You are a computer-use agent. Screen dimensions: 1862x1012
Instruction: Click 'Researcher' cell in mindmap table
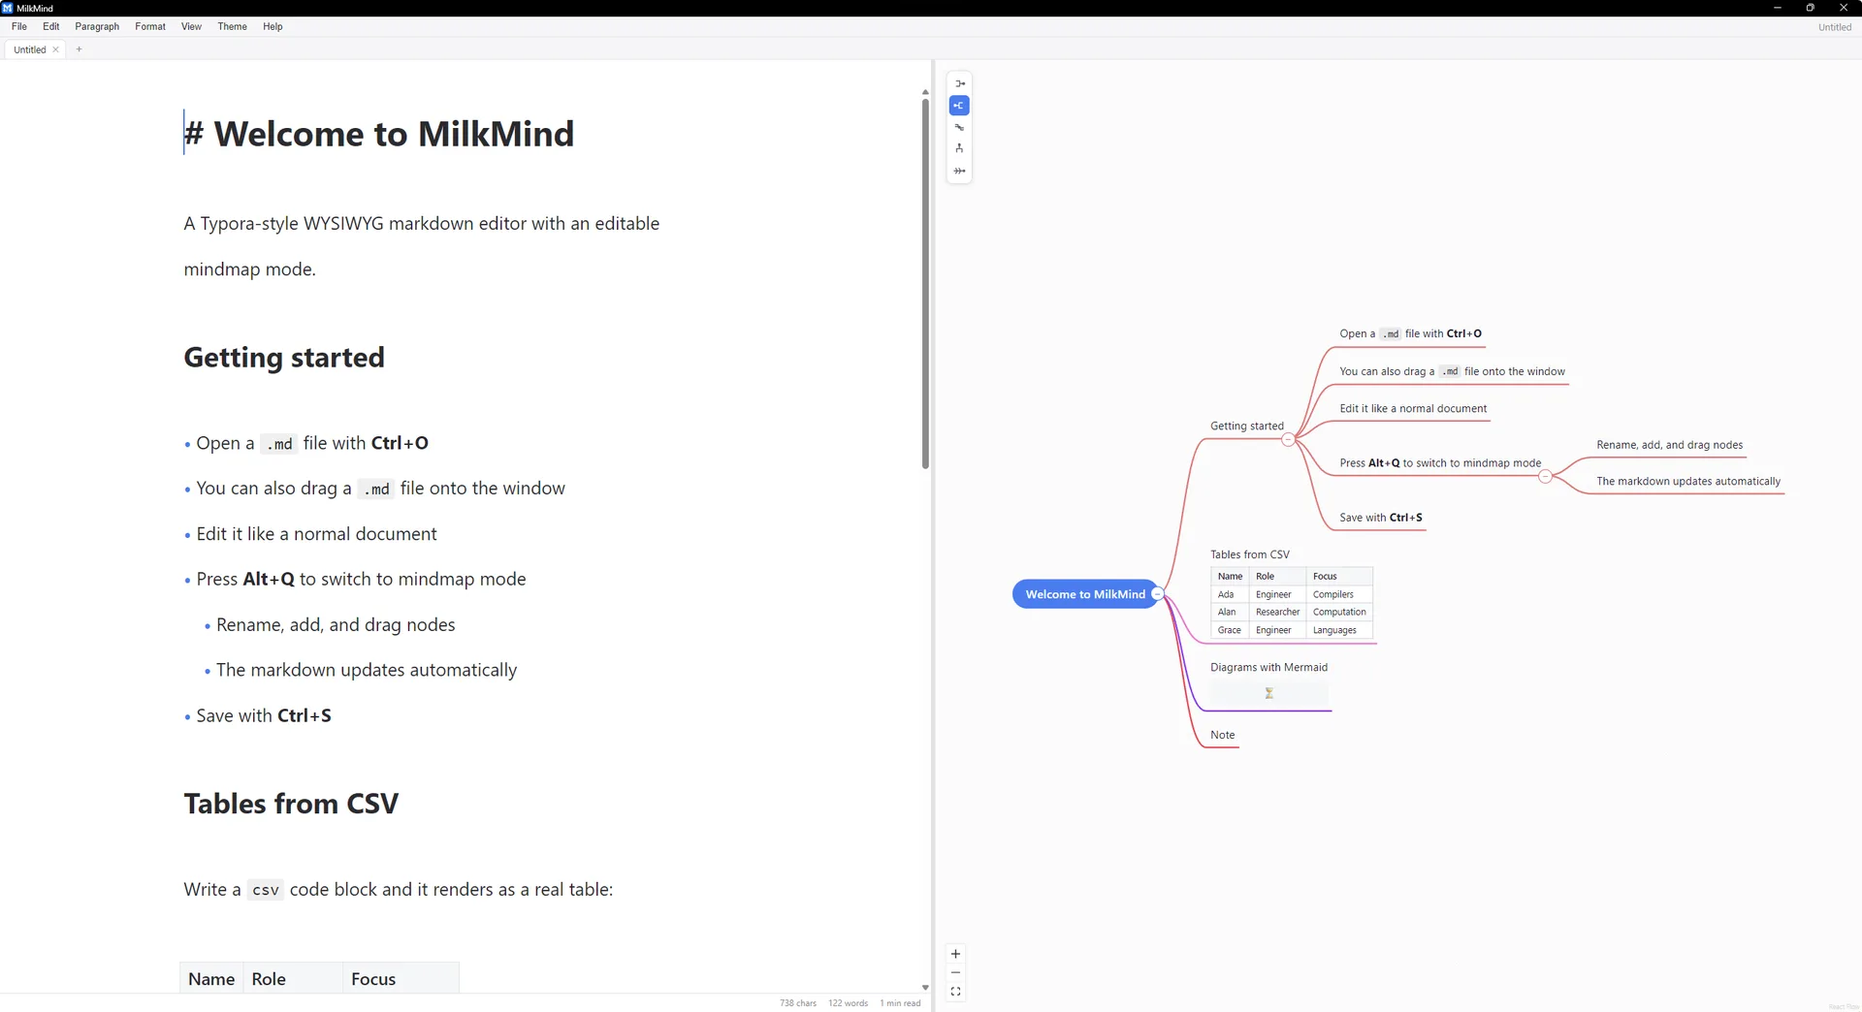click(x=1277, y=612)
